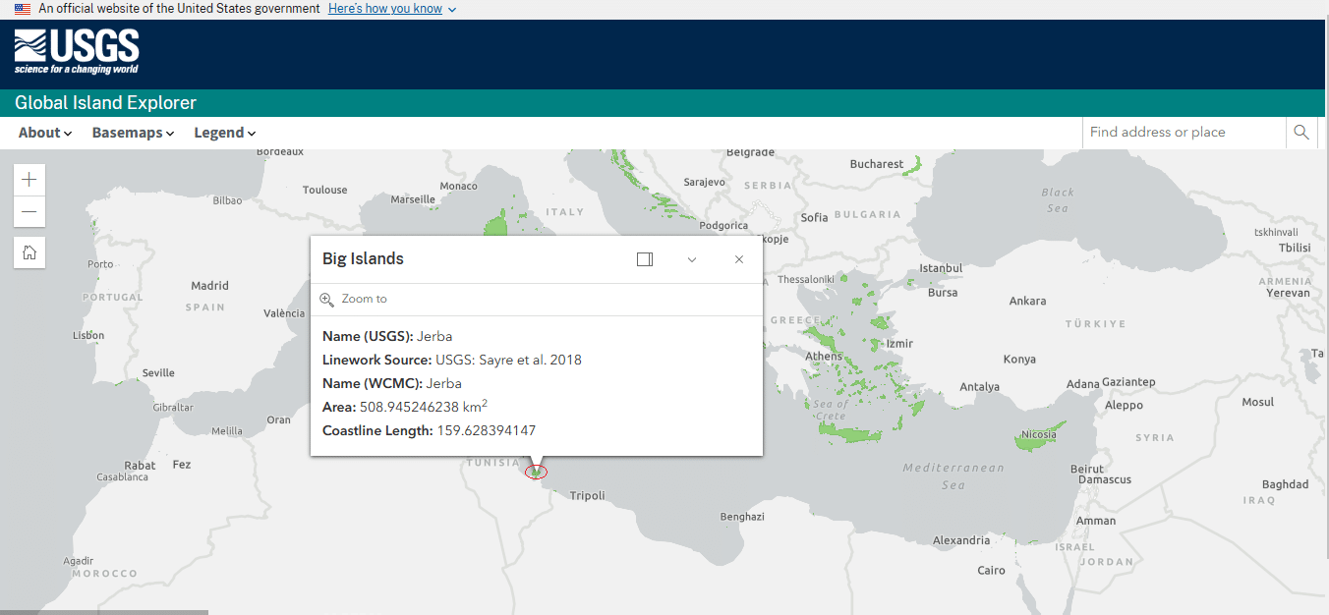Click the zoom in plus button

(29, 180)
